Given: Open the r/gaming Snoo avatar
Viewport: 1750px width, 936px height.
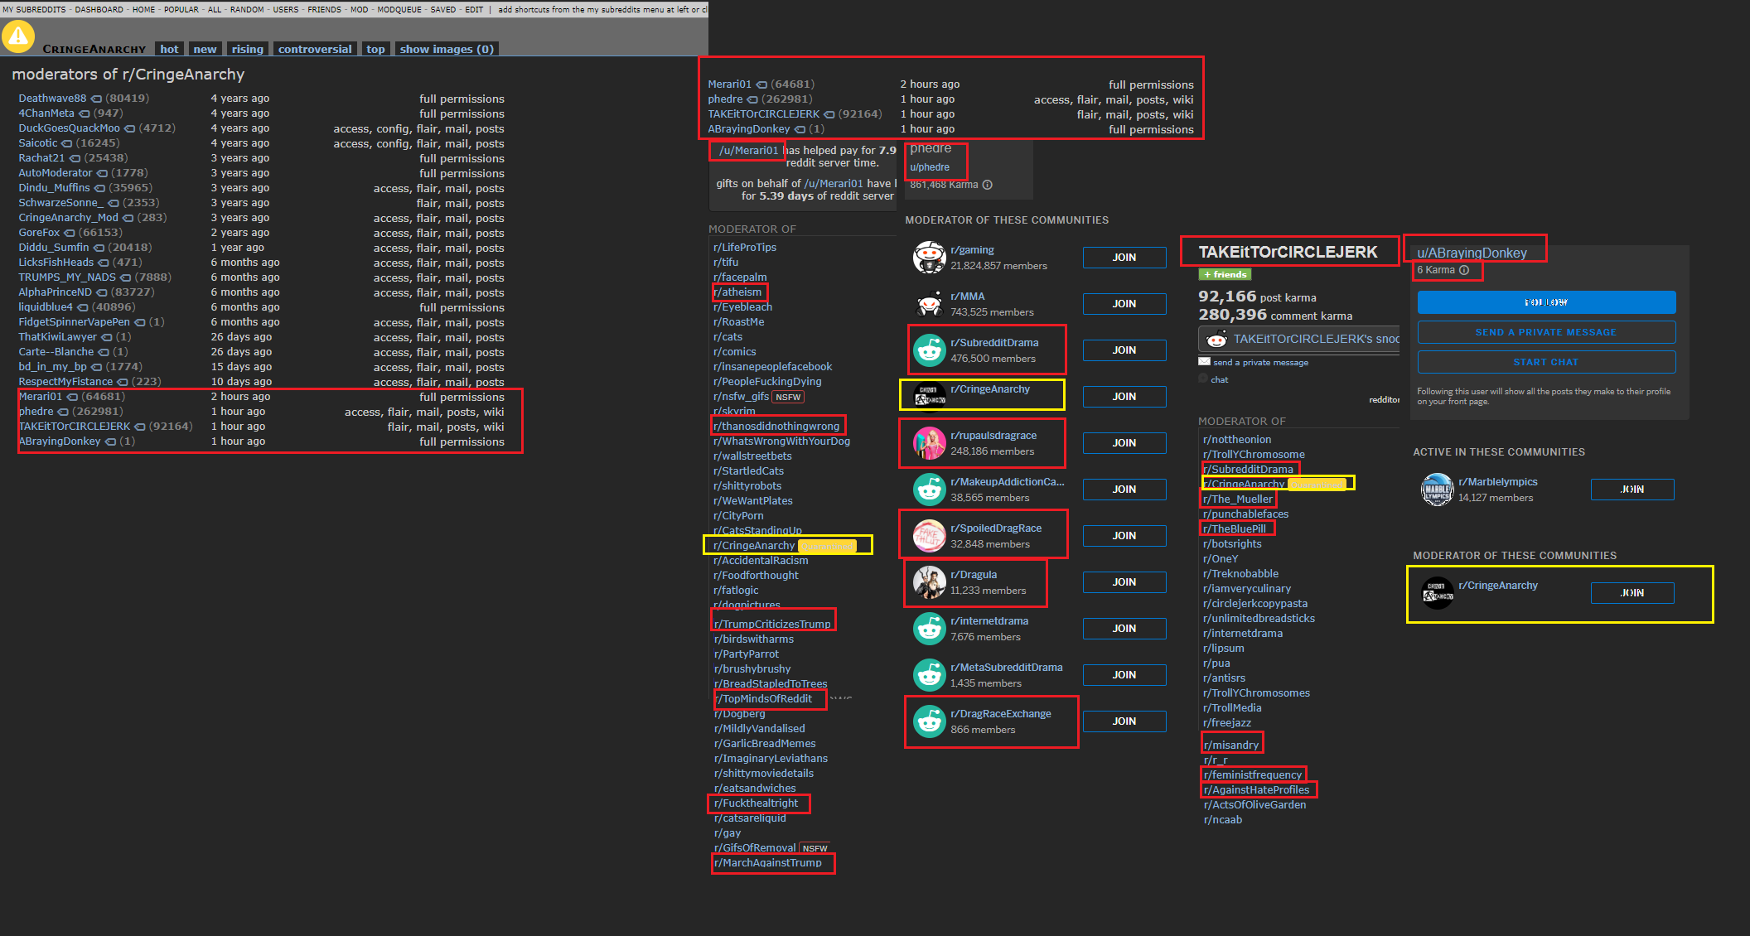Looking at the screenshot, I should 929,258.
